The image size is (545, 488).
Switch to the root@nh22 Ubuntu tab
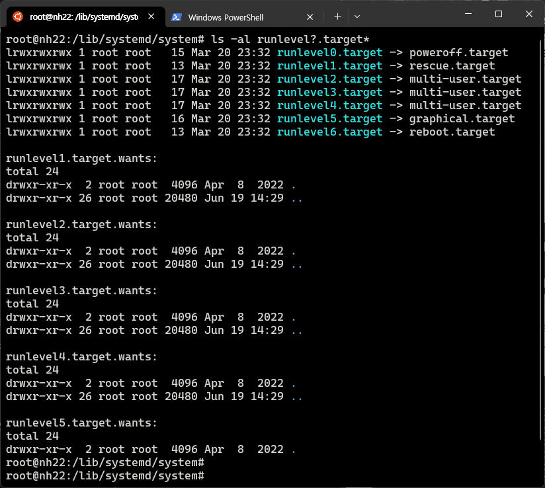pos(83,17)
